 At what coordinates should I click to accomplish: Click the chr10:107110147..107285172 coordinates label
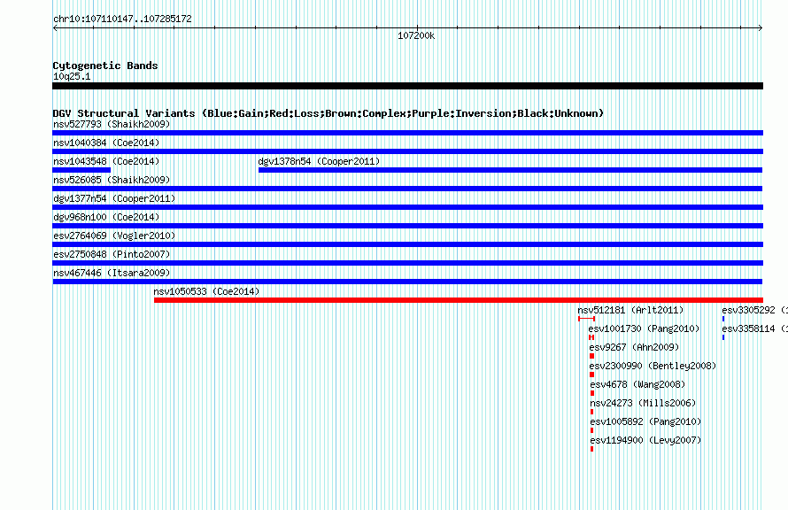point(122,19)
